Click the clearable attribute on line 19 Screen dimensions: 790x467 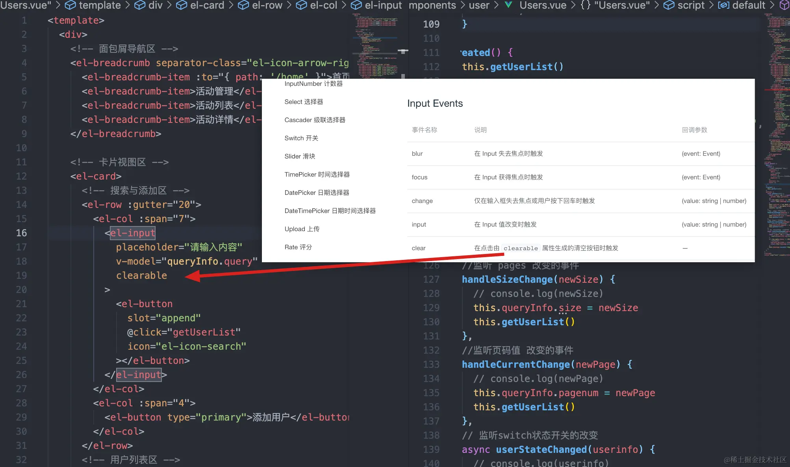(x=141, y=275)
